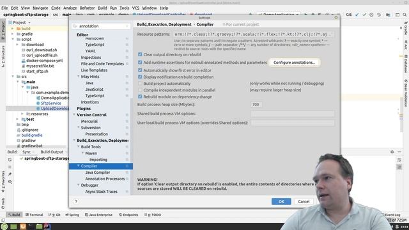Open the Terminal tool window tab
The image size is (409, 230).
pyautogui.click(x=34, y=215)
